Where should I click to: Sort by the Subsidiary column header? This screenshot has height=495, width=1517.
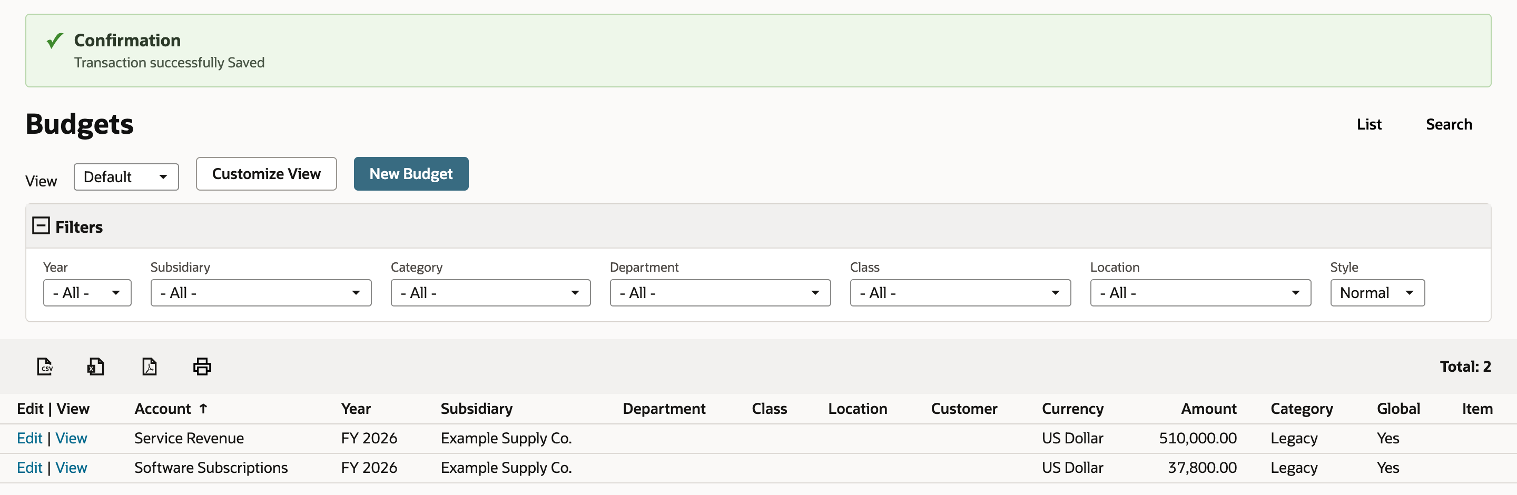click(x=476, y=409)
